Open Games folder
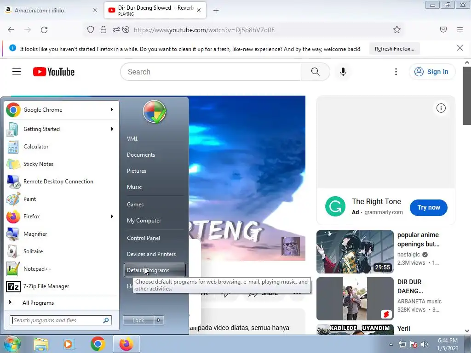 click(155, 205)
